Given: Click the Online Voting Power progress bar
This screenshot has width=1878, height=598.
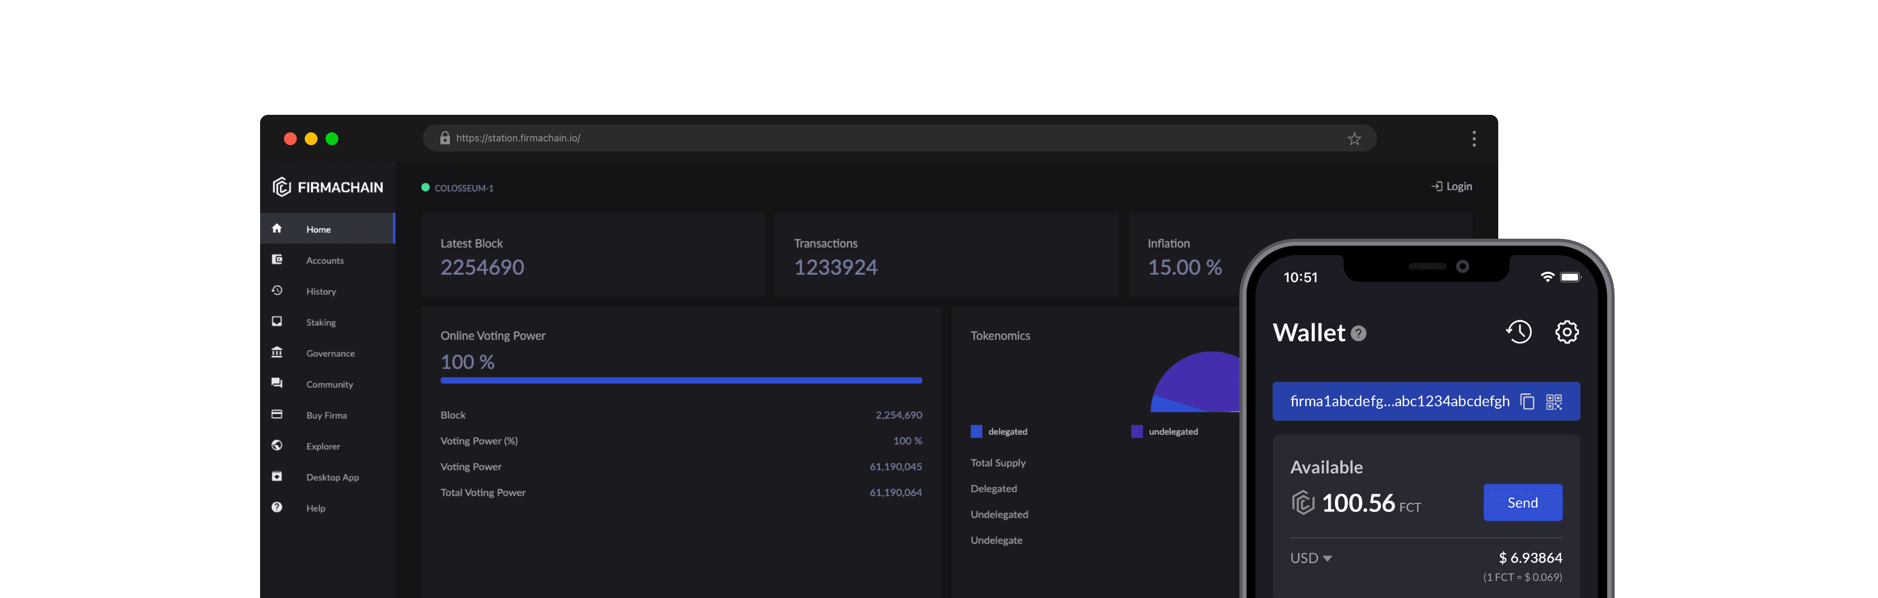Looking at the screenshot, I should click(681, 380).
